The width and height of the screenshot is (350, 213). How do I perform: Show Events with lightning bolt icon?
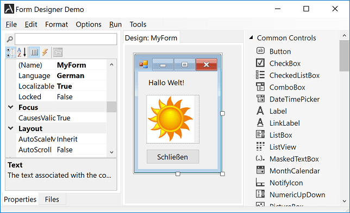[45, 53]
